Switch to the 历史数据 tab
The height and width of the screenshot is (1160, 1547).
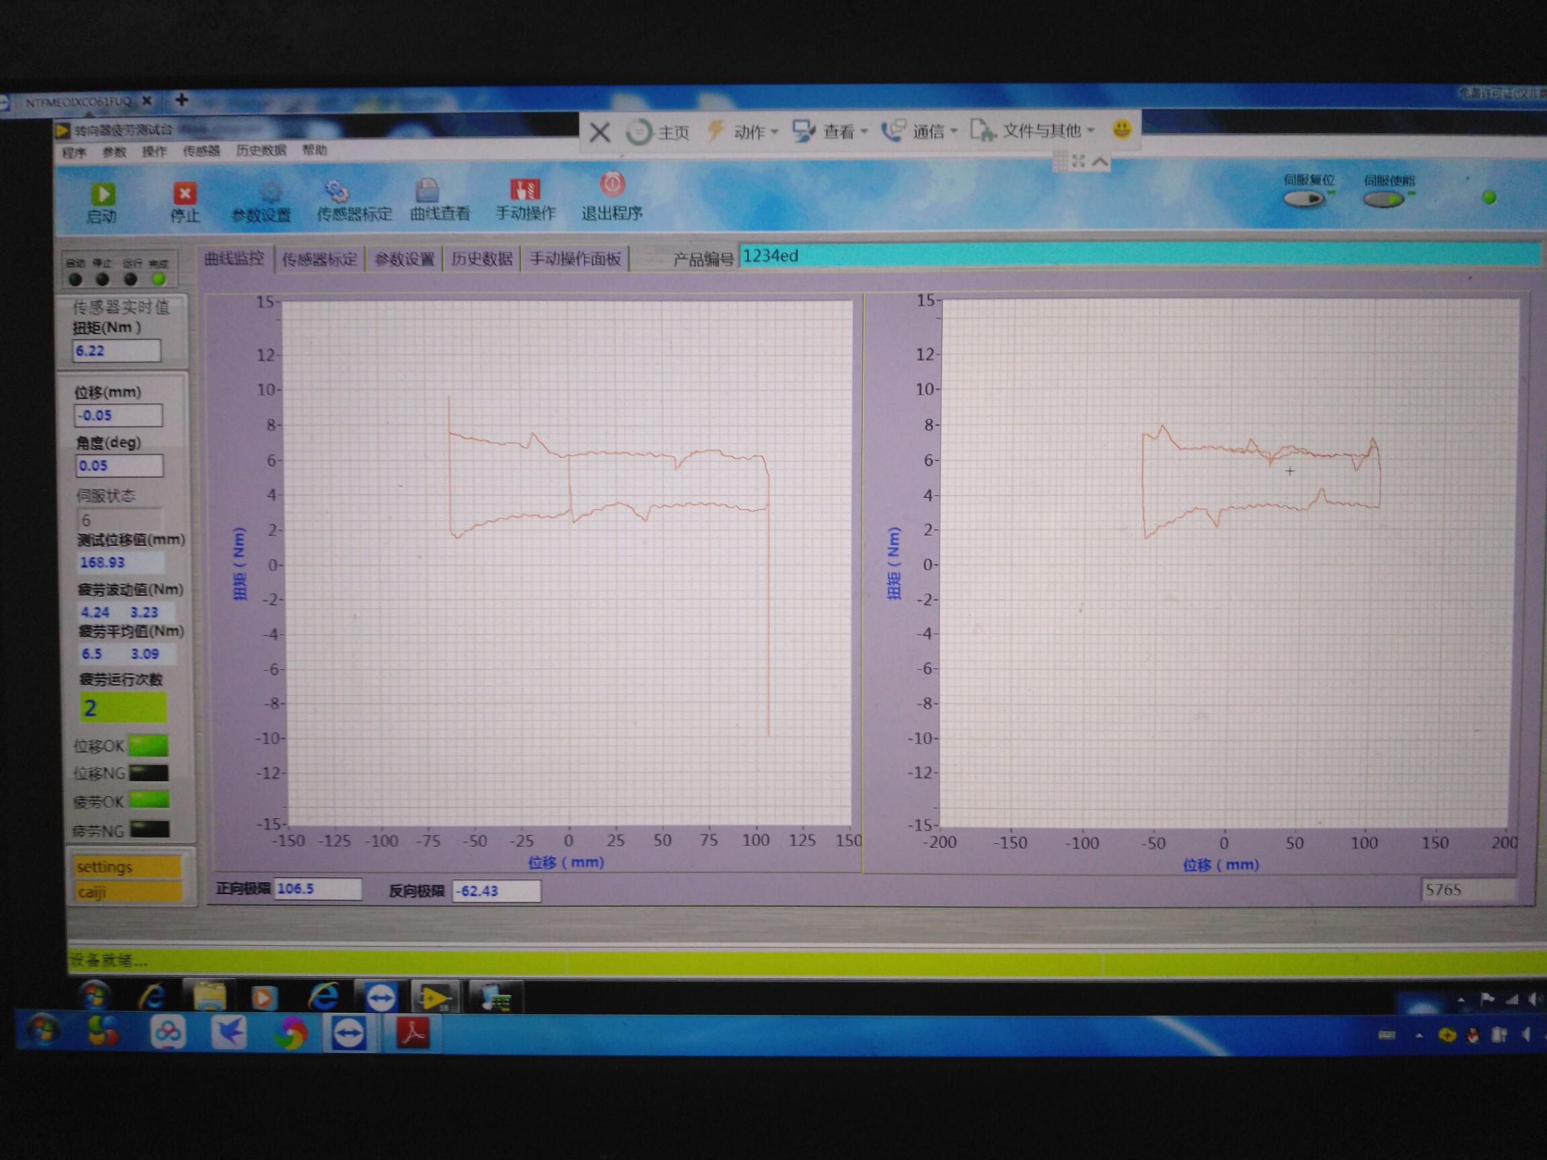tap(481, 259)
